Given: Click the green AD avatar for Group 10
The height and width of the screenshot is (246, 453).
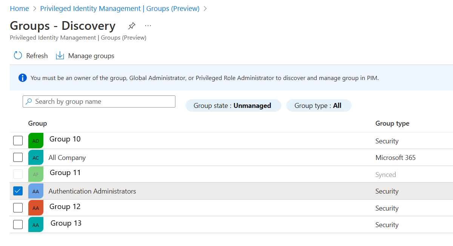Looking at the screenshot, I should click(36, 141).
